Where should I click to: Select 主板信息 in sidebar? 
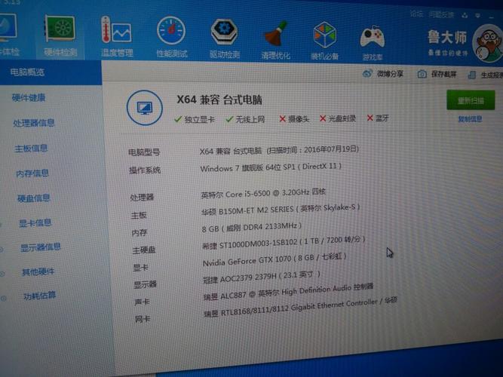31,149
